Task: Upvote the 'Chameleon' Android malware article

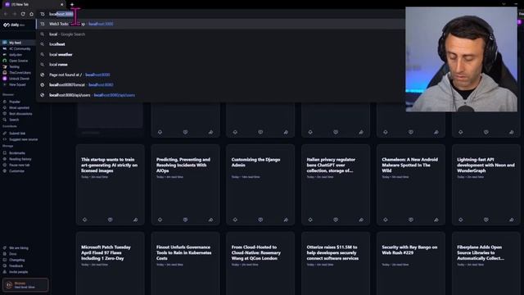Action: [386, 220]
